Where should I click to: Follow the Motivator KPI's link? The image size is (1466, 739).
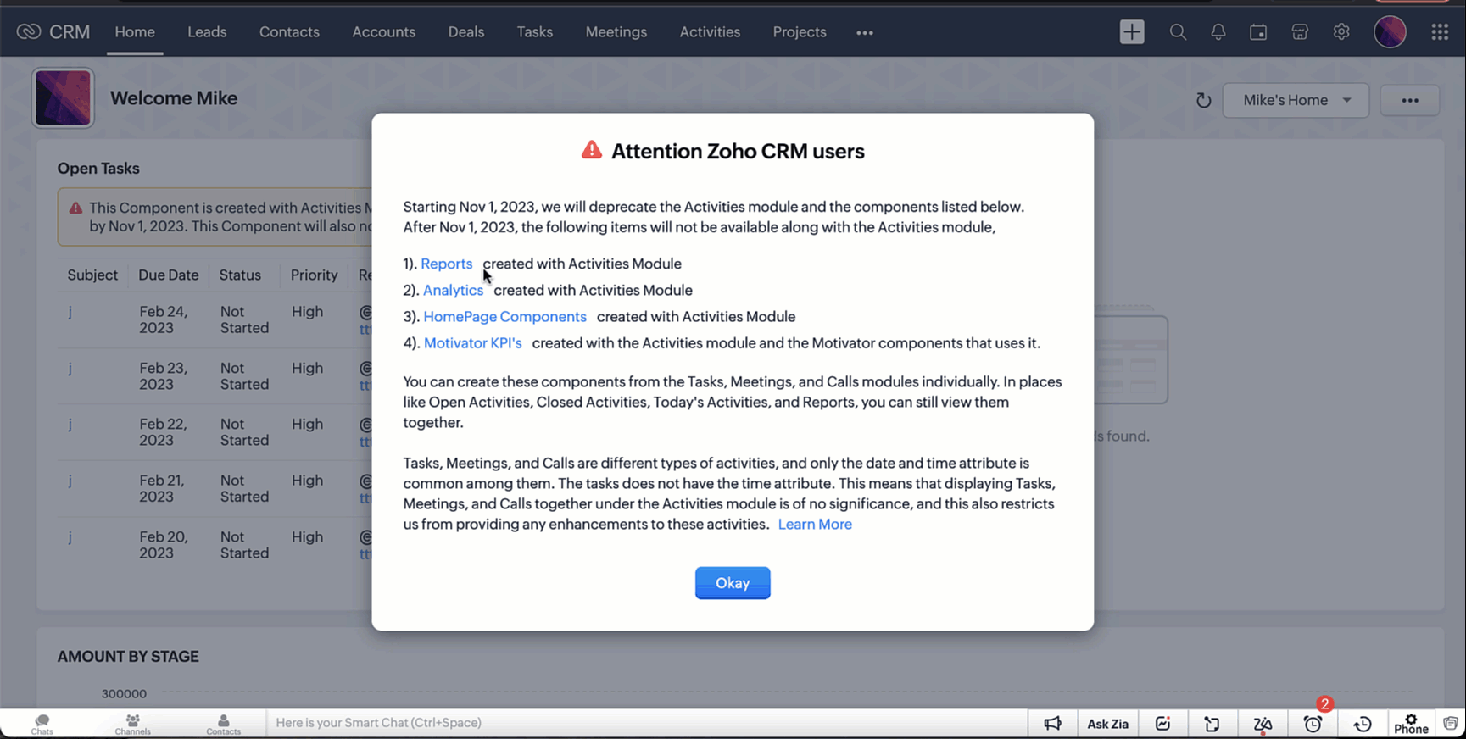pyautogui.click(x=472, y=343)
